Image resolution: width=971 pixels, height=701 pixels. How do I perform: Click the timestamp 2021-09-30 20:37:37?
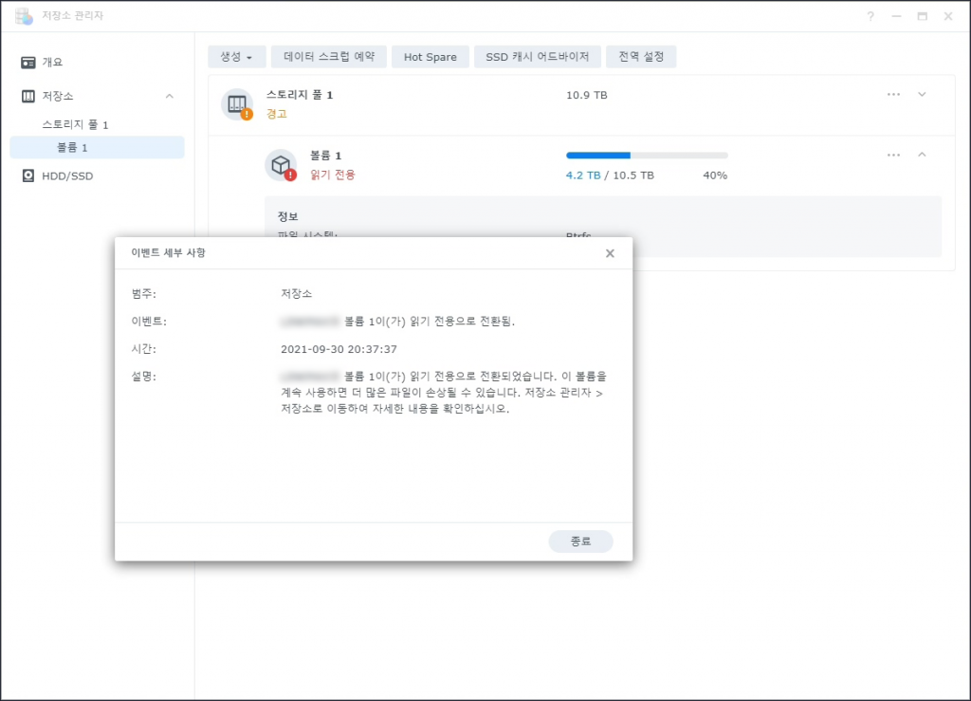pyautogui.click(x=339, y=349)
